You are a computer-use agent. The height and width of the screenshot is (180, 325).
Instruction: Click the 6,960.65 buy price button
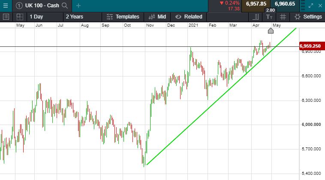[x=285, y=4]
